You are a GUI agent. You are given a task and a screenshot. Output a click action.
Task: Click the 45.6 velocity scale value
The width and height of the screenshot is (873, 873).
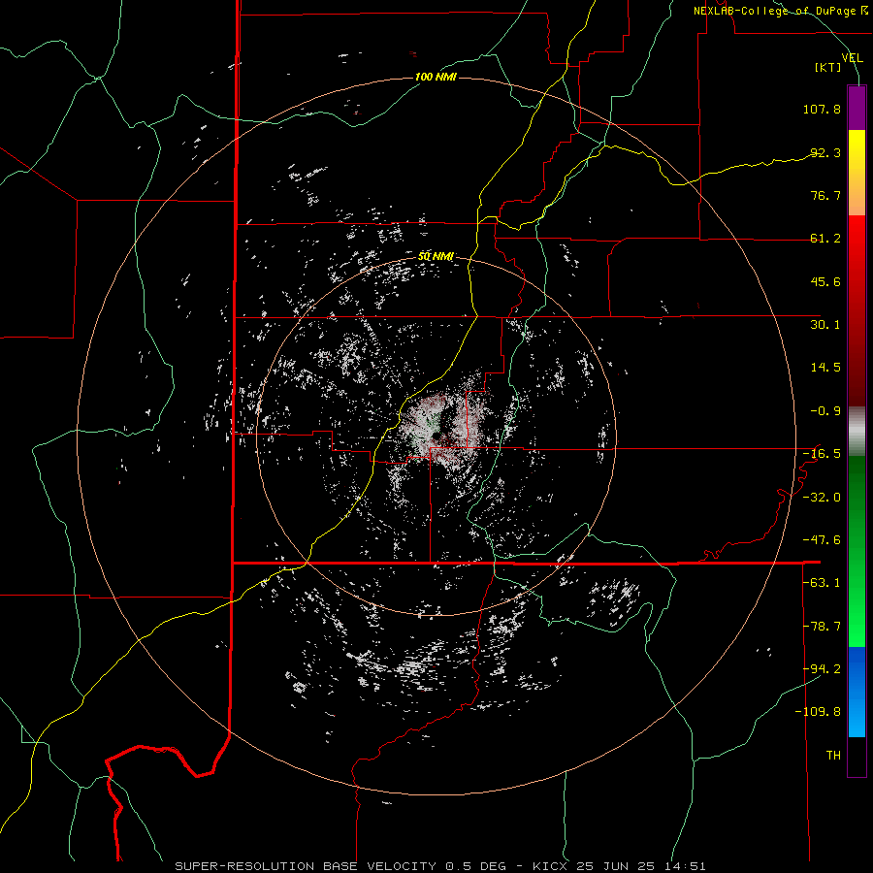click(x=825, y=281)
